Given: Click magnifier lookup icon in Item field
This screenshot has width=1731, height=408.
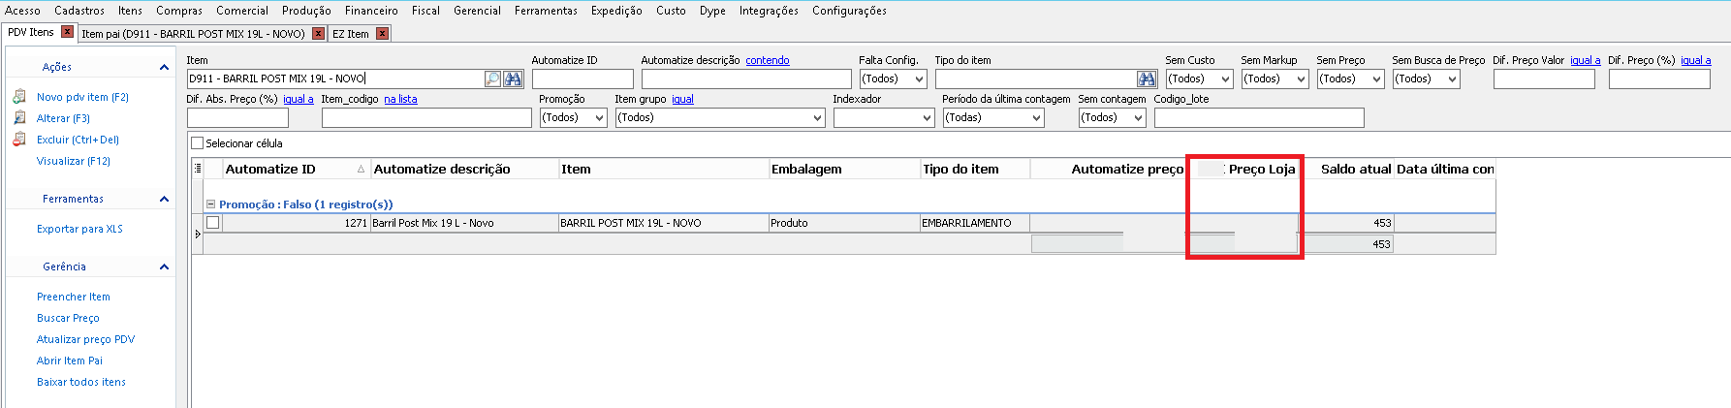Looking at the screenshot, I should pos(492,78).
